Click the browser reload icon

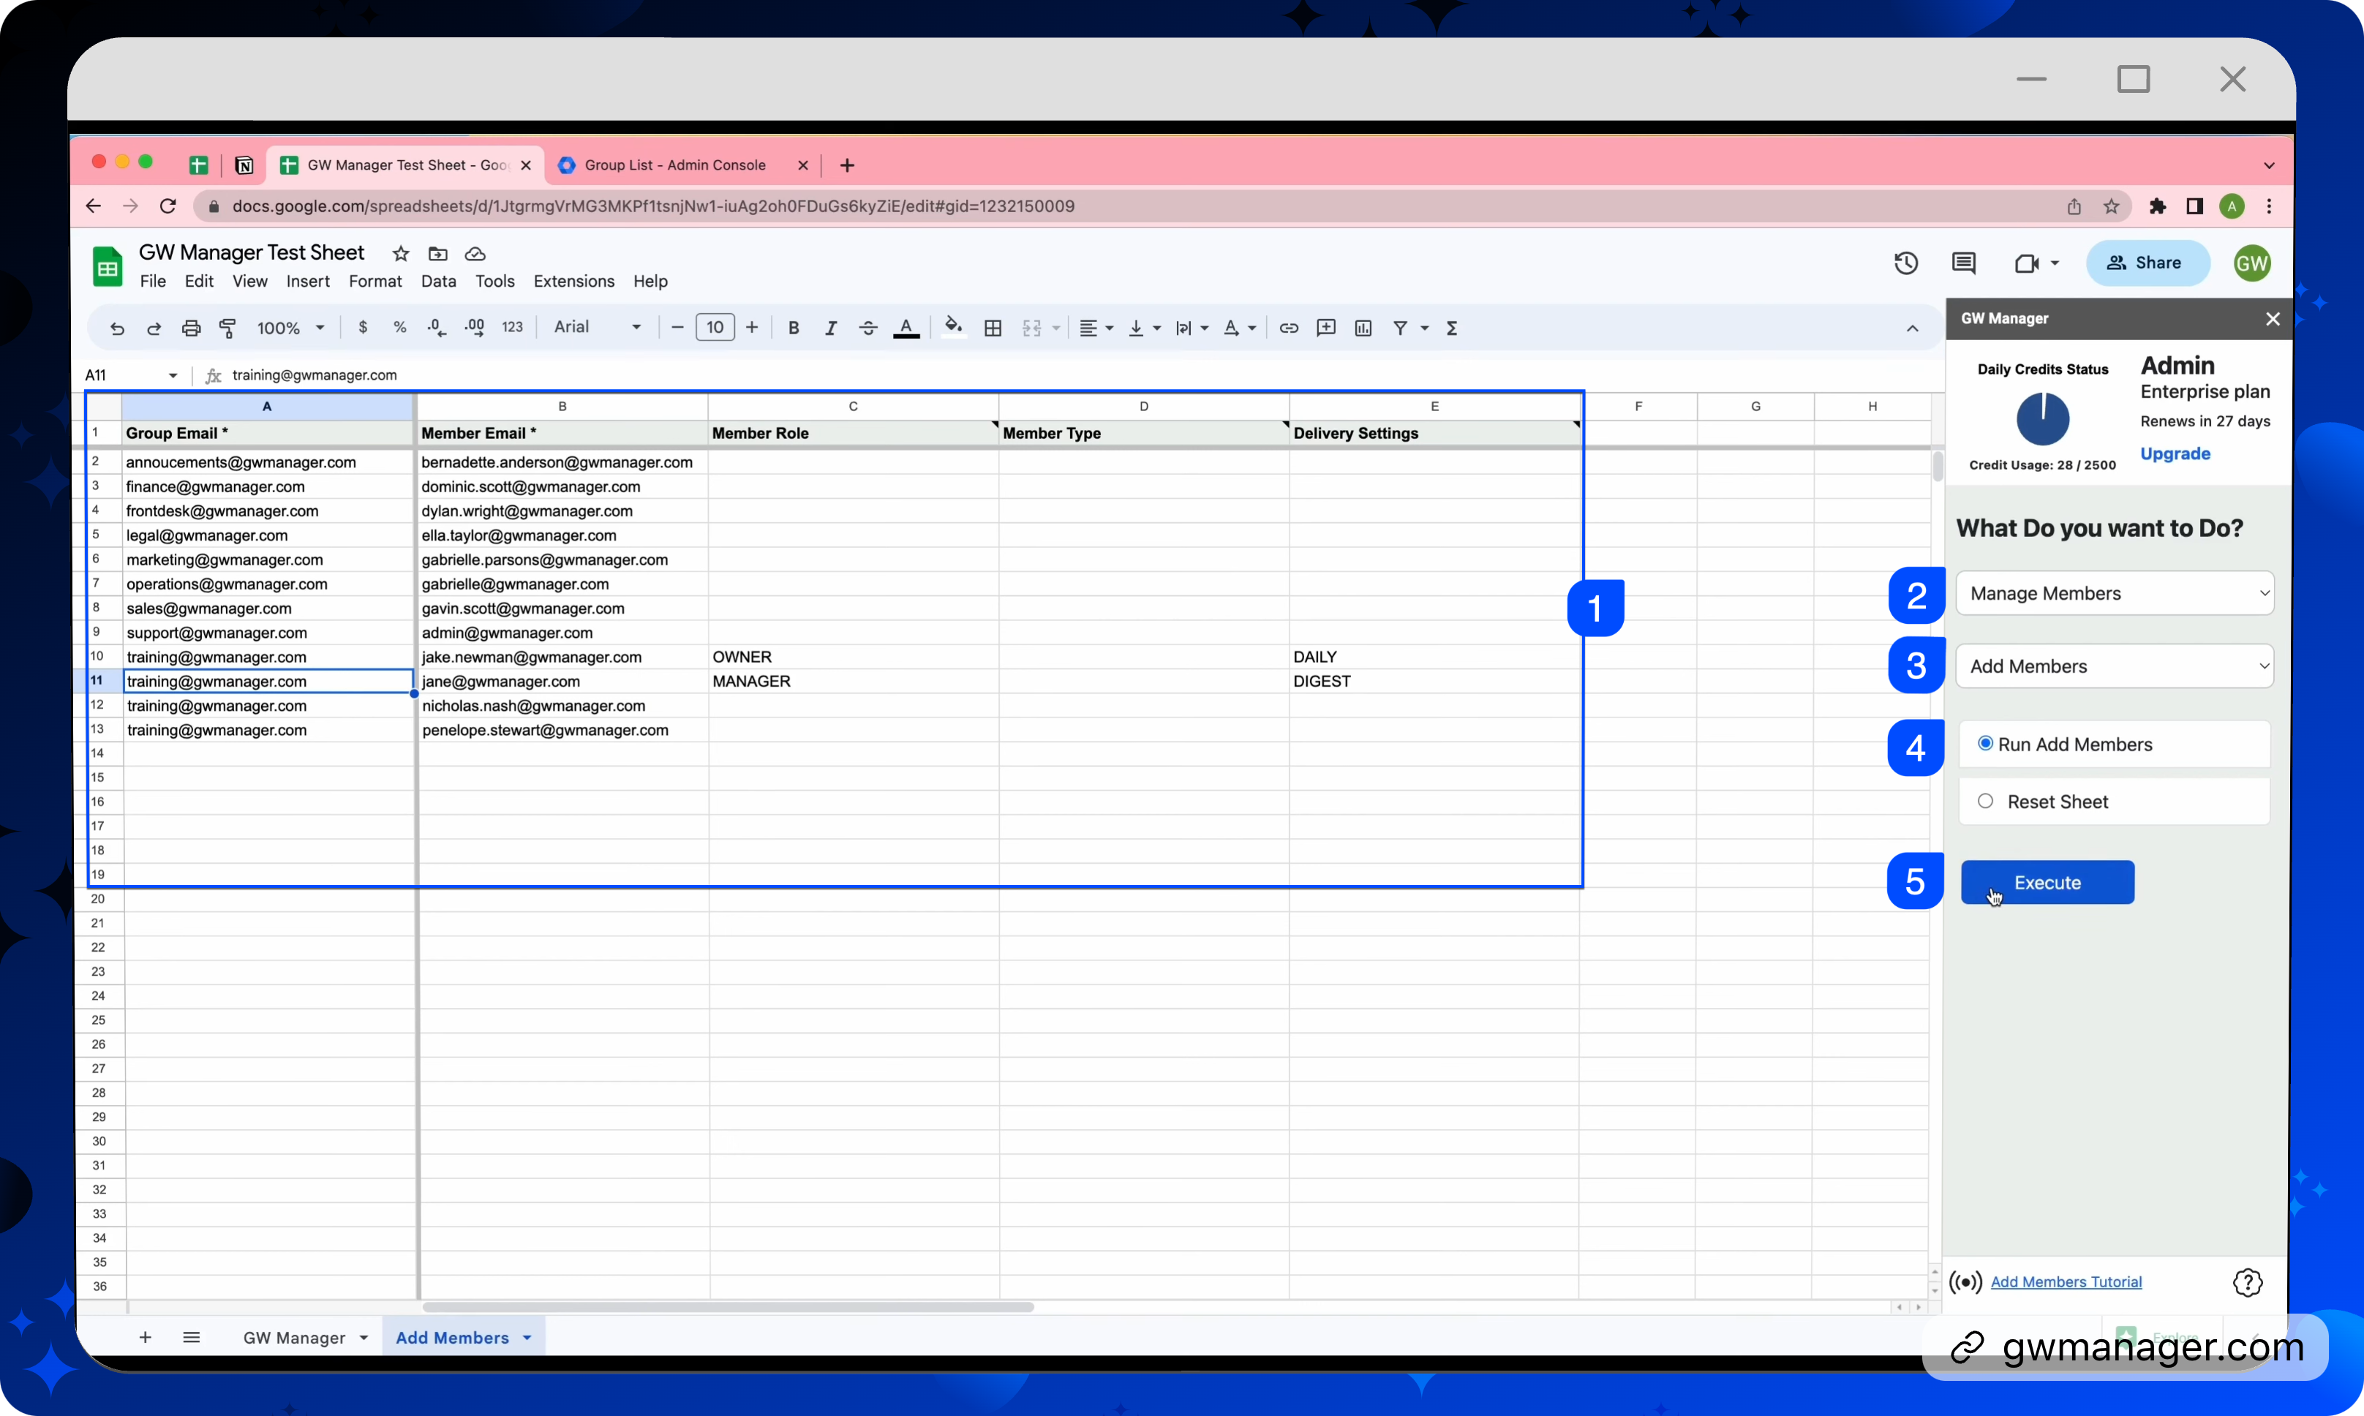tap(168, 206)
